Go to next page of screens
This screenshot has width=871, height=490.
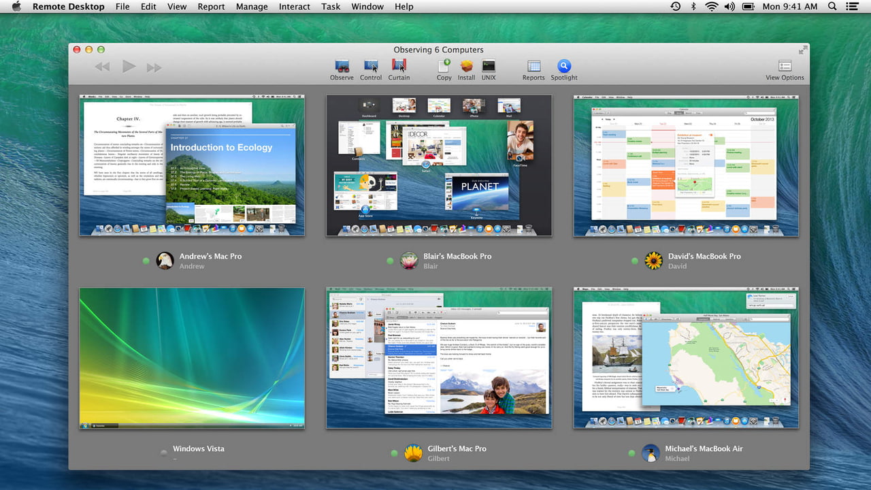pyautogui.click(x=154, y=67)
